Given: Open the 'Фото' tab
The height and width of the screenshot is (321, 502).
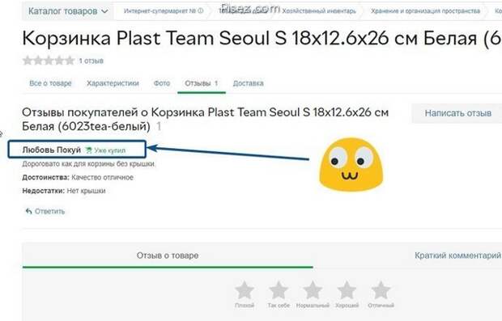Looking at the screenshot, I should (x=162, y=83).
